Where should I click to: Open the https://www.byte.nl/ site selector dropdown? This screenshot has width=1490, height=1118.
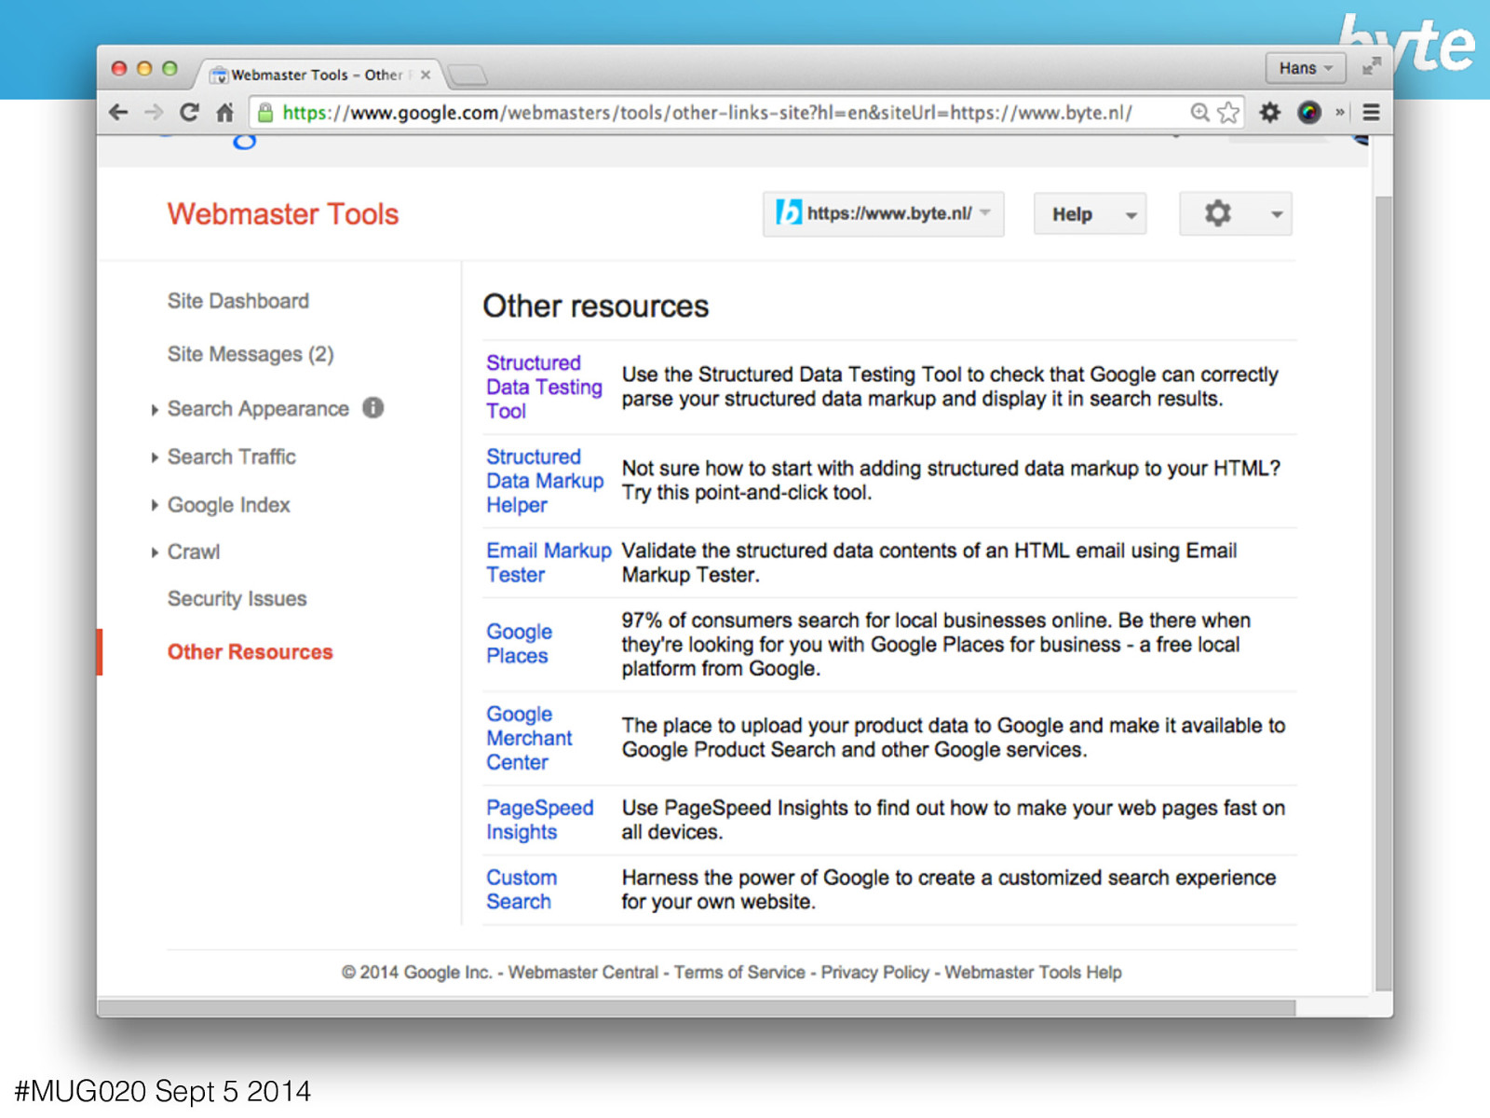[883, 213]
